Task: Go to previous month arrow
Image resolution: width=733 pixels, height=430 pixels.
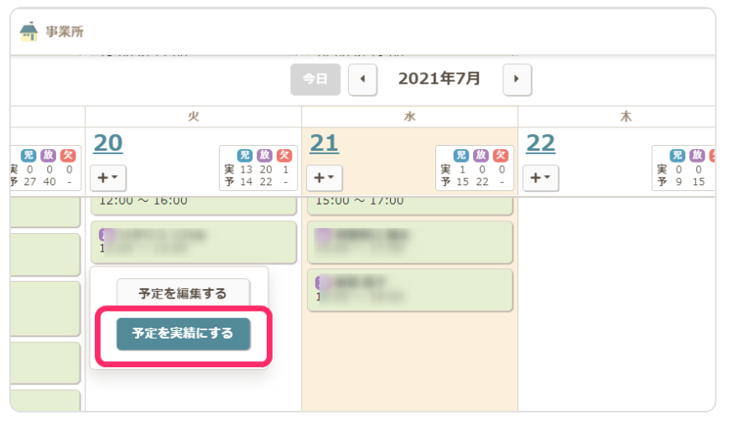Action: click(362, 79)
